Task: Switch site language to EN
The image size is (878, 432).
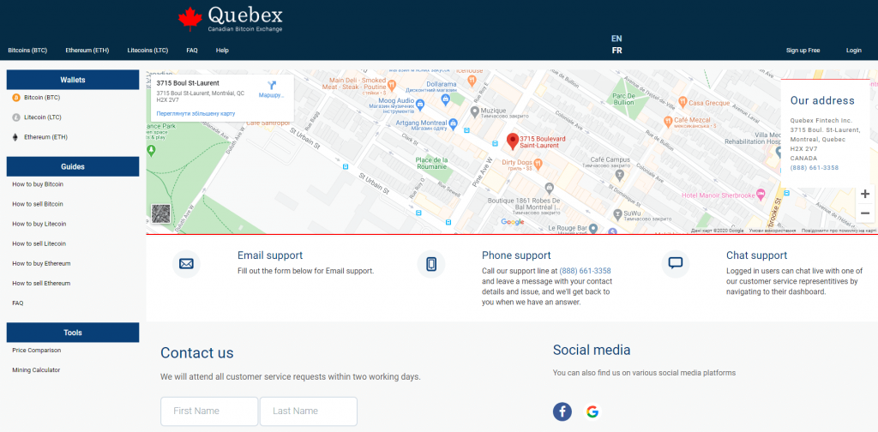Action: [616, 39]
